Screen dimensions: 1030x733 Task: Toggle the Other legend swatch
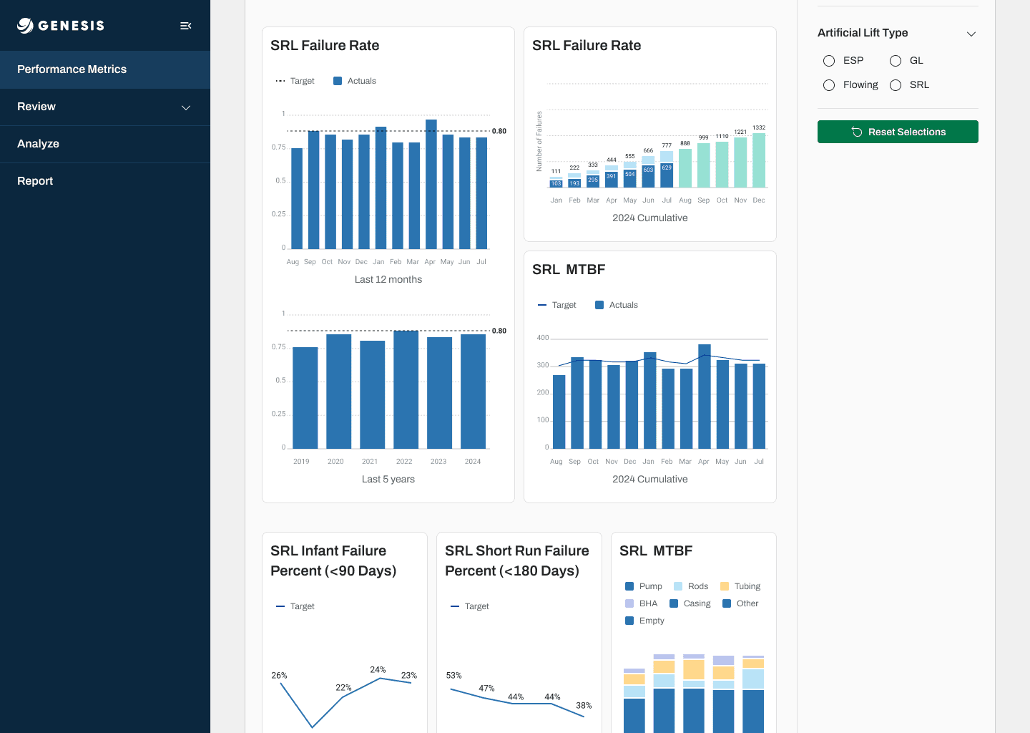727,603
